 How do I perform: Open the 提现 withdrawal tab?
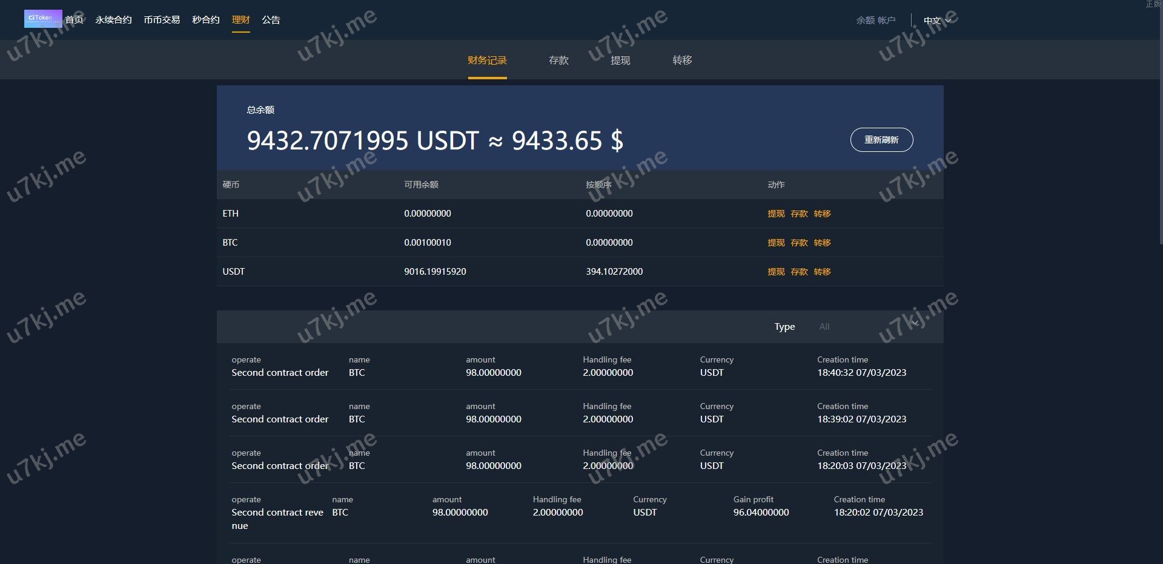click(620, 61)
